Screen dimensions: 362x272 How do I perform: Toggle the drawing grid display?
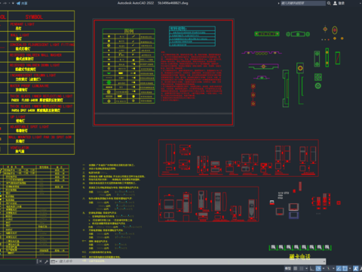(x=295, y=268)
